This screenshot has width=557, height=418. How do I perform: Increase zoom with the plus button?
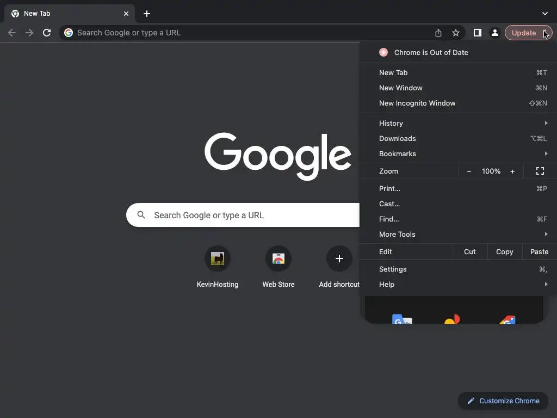coord(512,171)
